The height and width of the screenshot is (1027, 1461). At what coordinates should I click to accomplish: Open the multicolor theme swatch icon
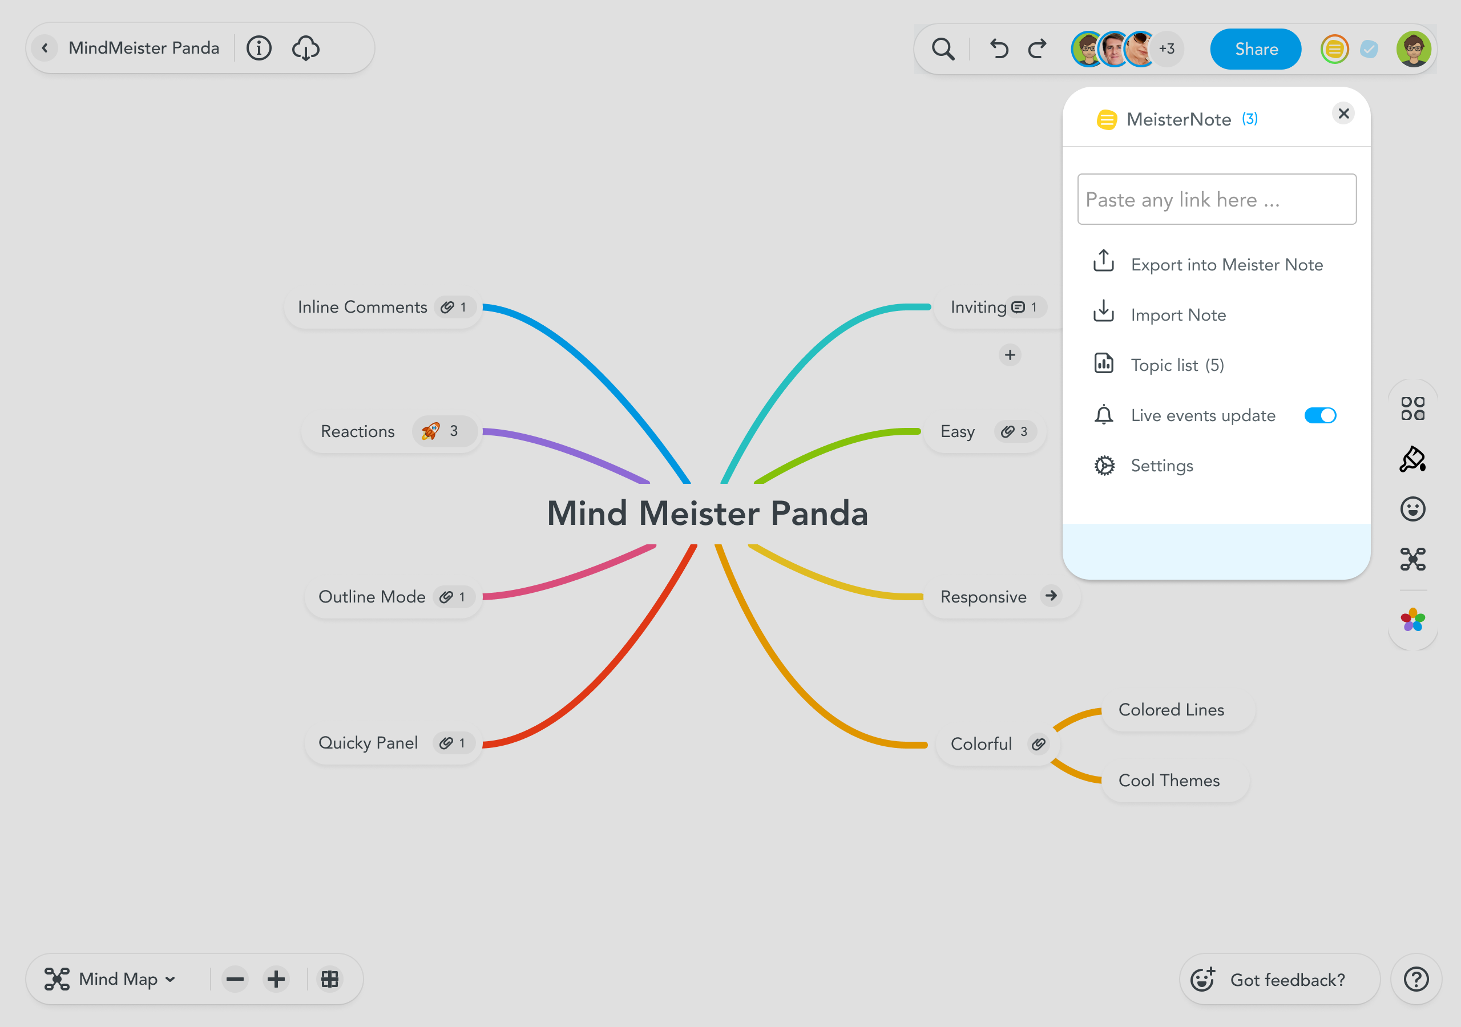click(x=1412, y=619)
